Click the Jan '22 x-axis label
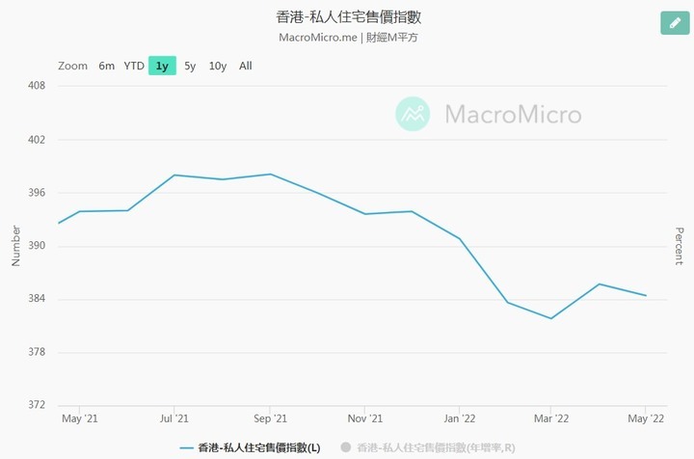The image size is (694, 459). point(460,418)
